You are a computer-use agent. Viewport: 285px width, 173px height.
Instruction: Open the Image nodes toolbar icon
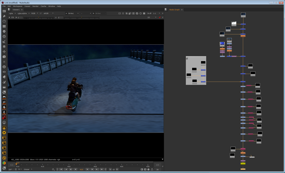click(x=4, y=11)
